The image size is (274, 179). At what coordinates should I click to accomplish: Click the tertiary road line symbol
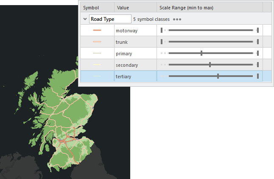97,77
